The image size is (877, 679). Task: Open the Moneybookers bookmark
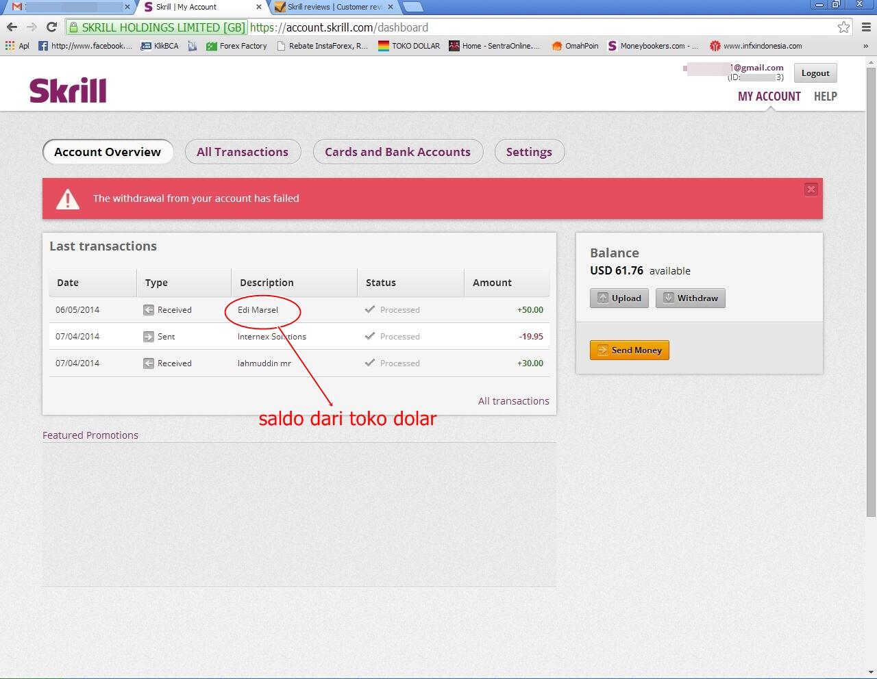tap(652, 46)
